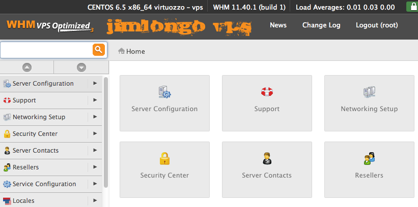The height and width of the screenshot is (207, 418).
Task: Click the Networking Setup icon in the sidebar
Action: pos(7,117)
